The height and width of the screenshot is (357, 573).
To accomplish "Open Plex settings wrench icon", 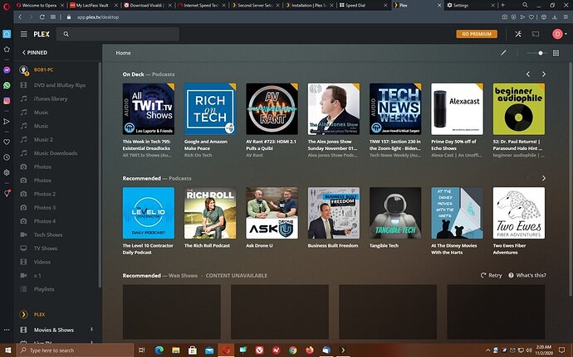I will click(x=518, y=34).
